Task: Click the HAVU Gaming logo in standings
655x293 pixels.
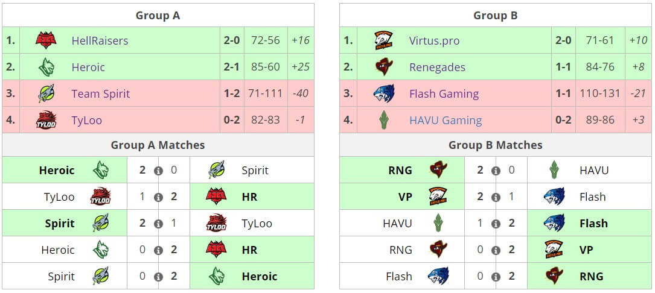Action: (384, 120)
